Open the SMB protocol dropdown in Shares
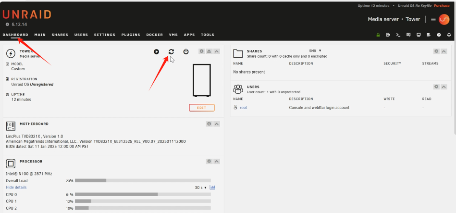Viewport: 456px width, 213px height. 315,50
